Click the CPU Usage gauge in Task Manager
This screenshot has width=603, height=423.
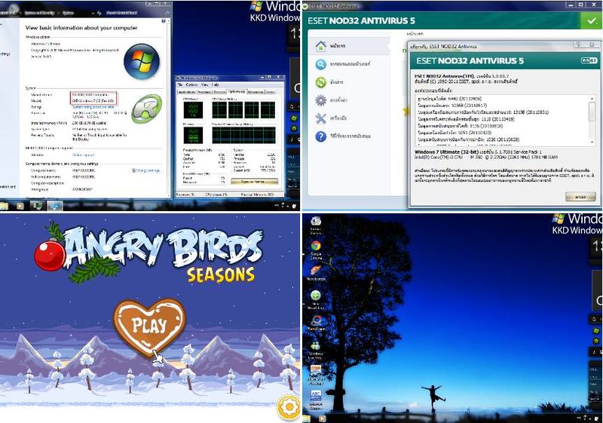point(193,109)
